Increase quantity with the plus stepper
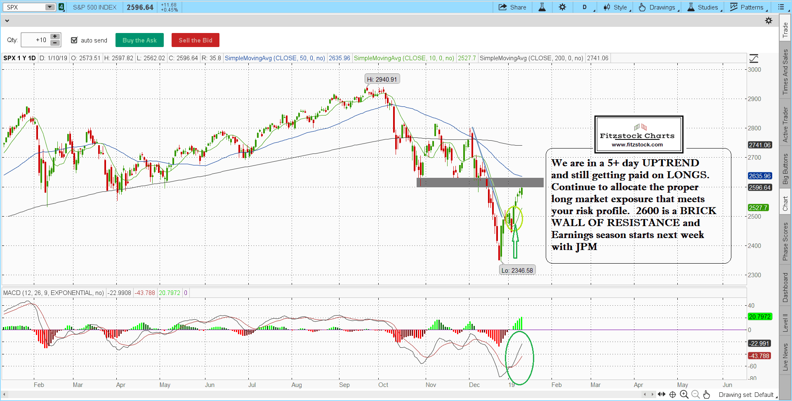 pyautogui.click(x=55, y=37)
